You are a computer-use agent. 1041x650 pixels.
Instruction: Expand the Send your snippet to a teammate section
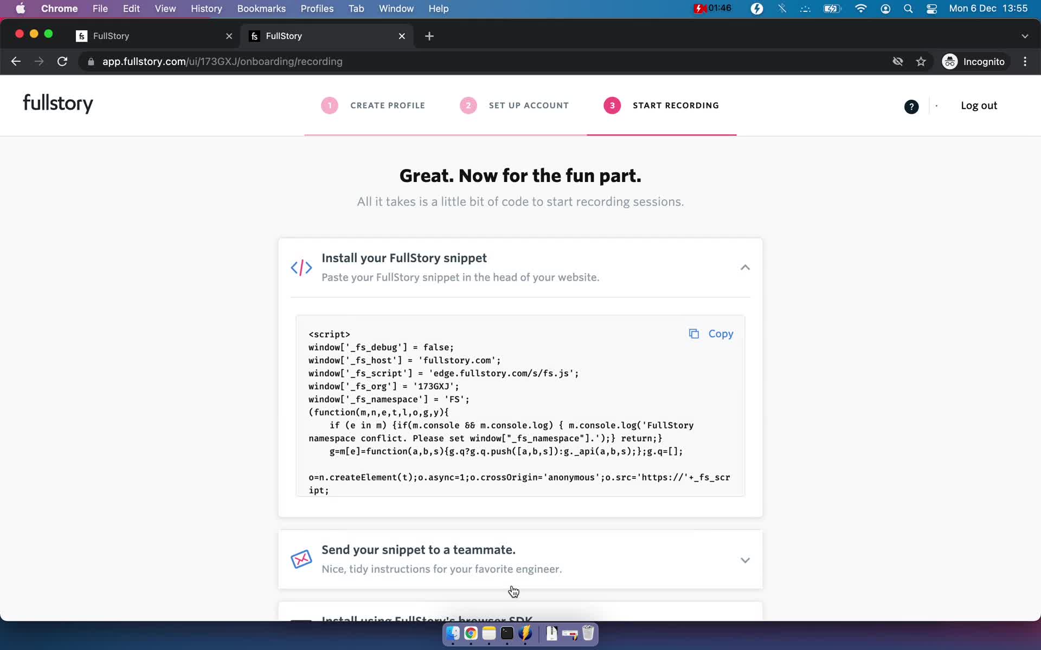click(x=744, y=560)
